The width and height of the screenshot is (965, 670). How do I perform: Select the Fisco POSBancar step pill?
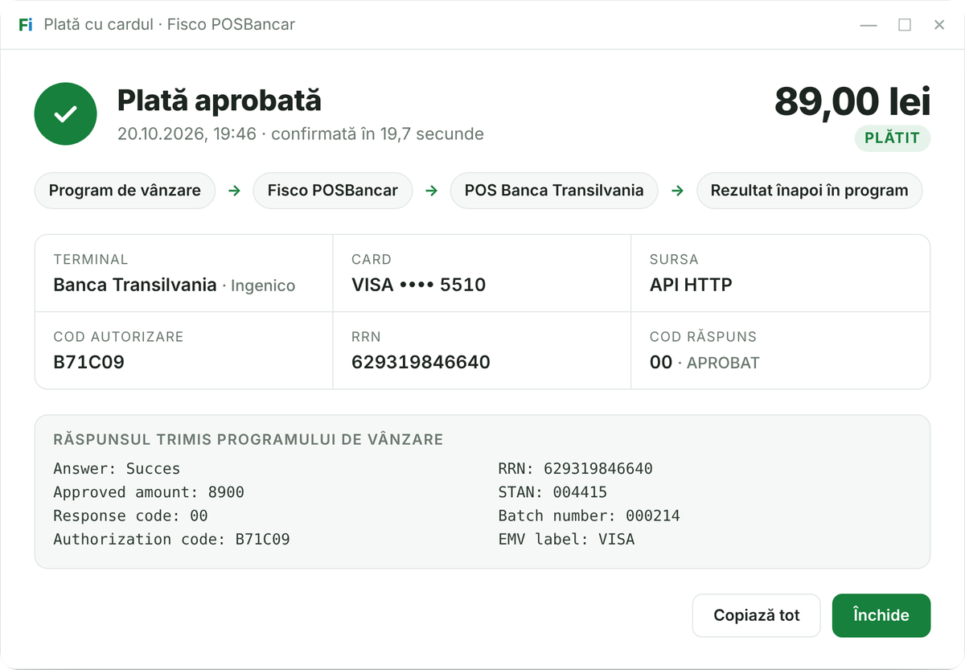333,191
